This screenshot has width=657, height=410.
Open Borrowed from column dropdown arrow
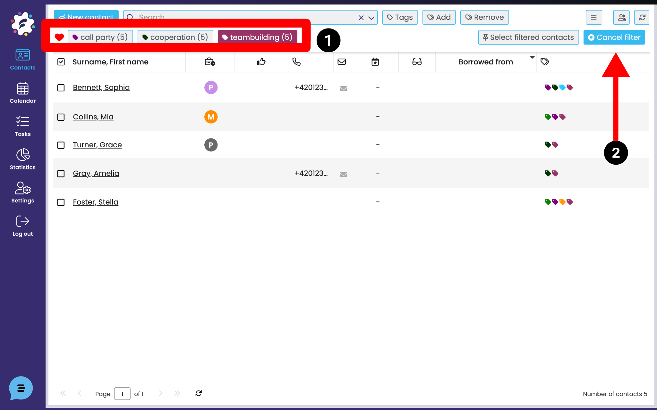tap(532, 57)
